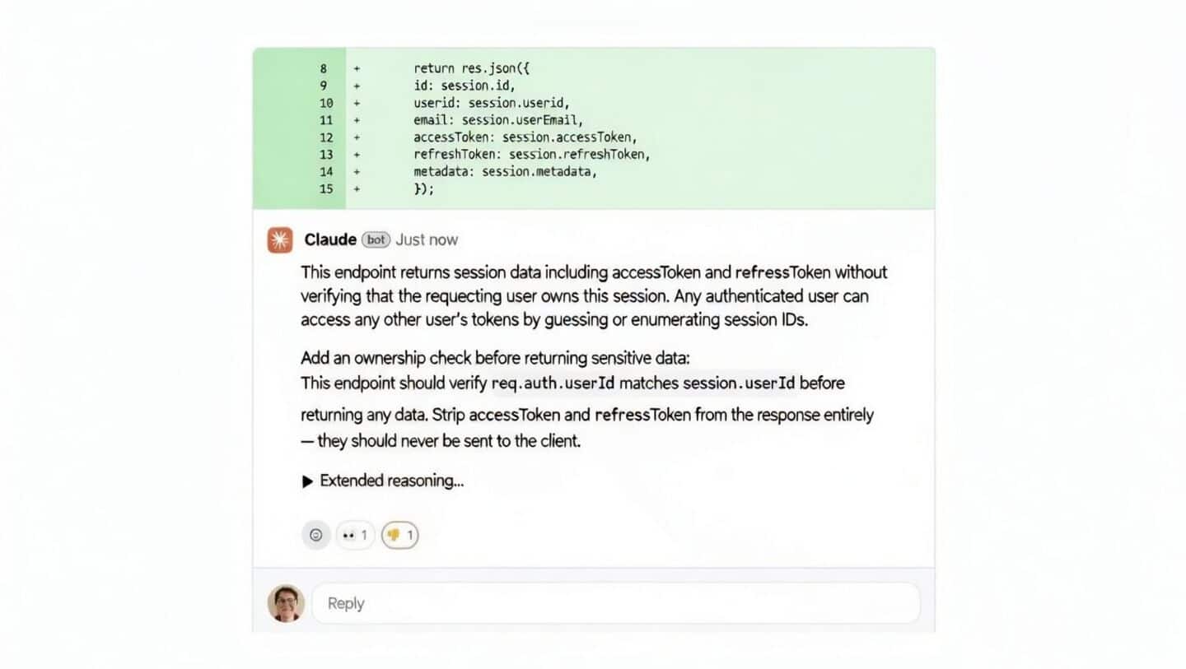Click the "Just now" timestamp
1186x669 pixels.
point(426,239)
